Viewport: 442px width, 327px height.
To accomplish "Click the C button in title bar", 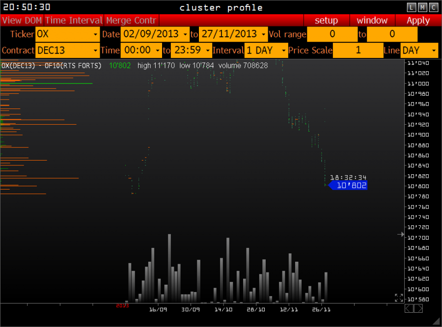I will click(433, 7).
